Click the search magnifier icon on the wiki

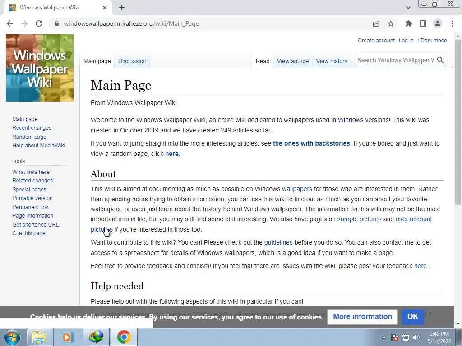(440, 60)
